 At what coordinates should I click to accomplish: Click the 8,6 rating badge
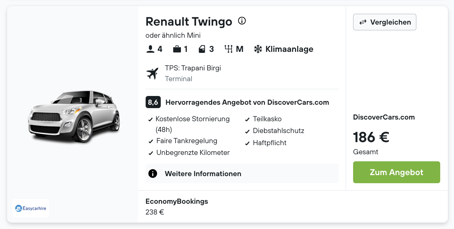tap(153, 102)
